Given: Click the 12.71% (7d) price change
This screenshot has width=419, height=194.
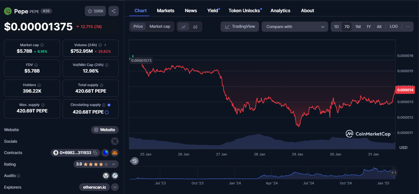Looking at the screenshot, I should [x=89, y=27].
